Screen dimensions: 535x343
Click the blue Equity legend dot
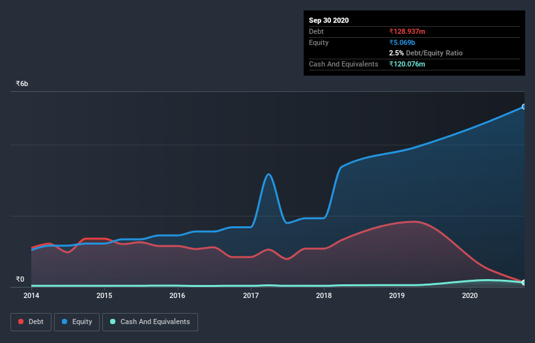pos(65,321)
